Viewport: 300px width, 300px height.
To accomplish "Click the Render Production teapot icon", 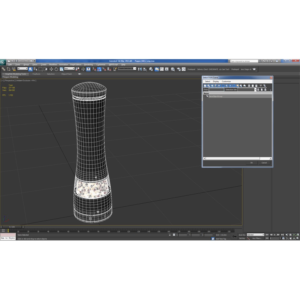I will click(254, 69).
